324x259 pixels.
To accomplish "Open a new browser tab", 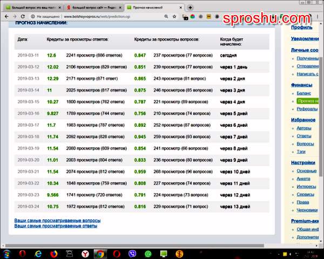I will pos(190,8).
